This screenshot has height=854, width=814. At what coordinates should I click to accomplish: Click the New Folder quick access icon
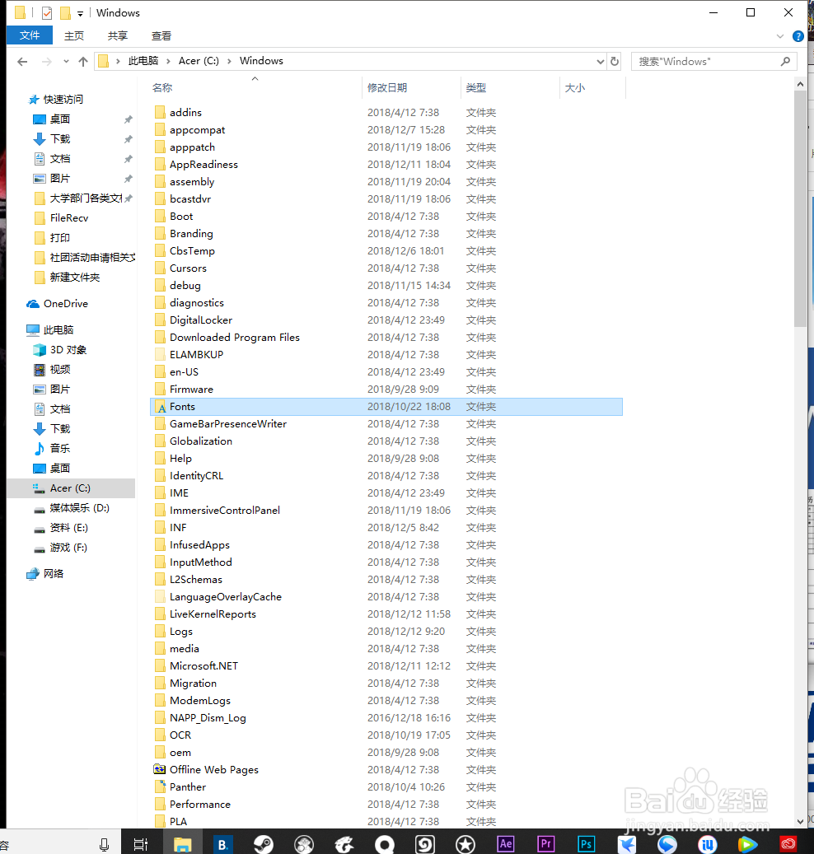(65, 12)
